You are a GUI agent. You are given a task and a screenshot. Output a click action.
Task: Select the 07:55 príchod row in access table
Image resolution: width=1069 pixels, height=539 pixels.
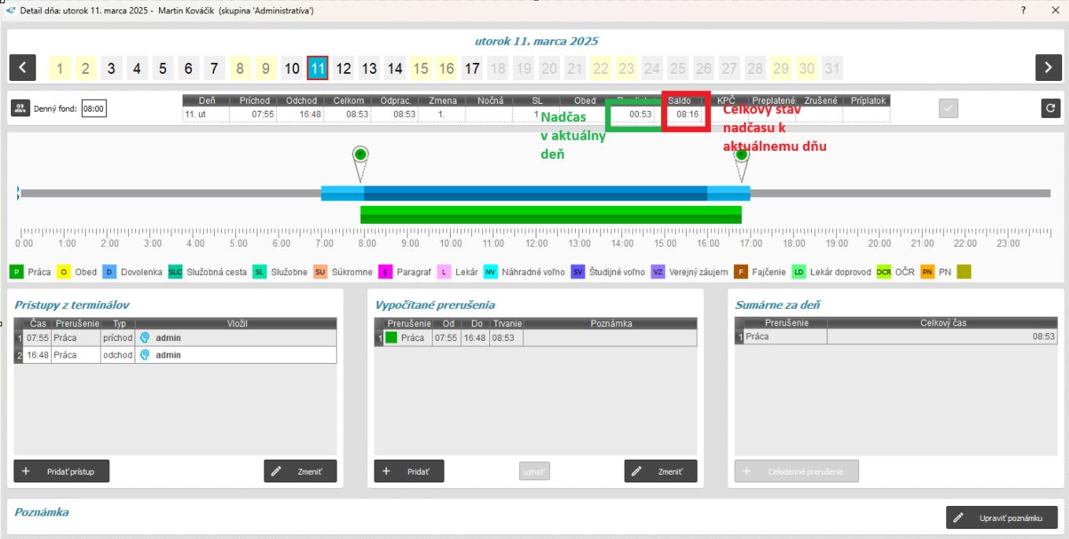[175, 338]
